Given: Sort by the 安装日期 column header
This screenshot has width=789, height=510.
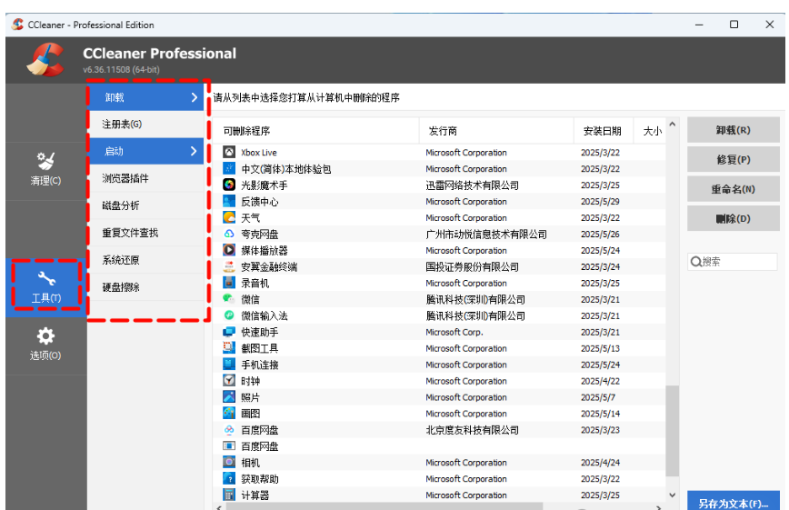Looking at the screenshot, I should pos(604,131).
